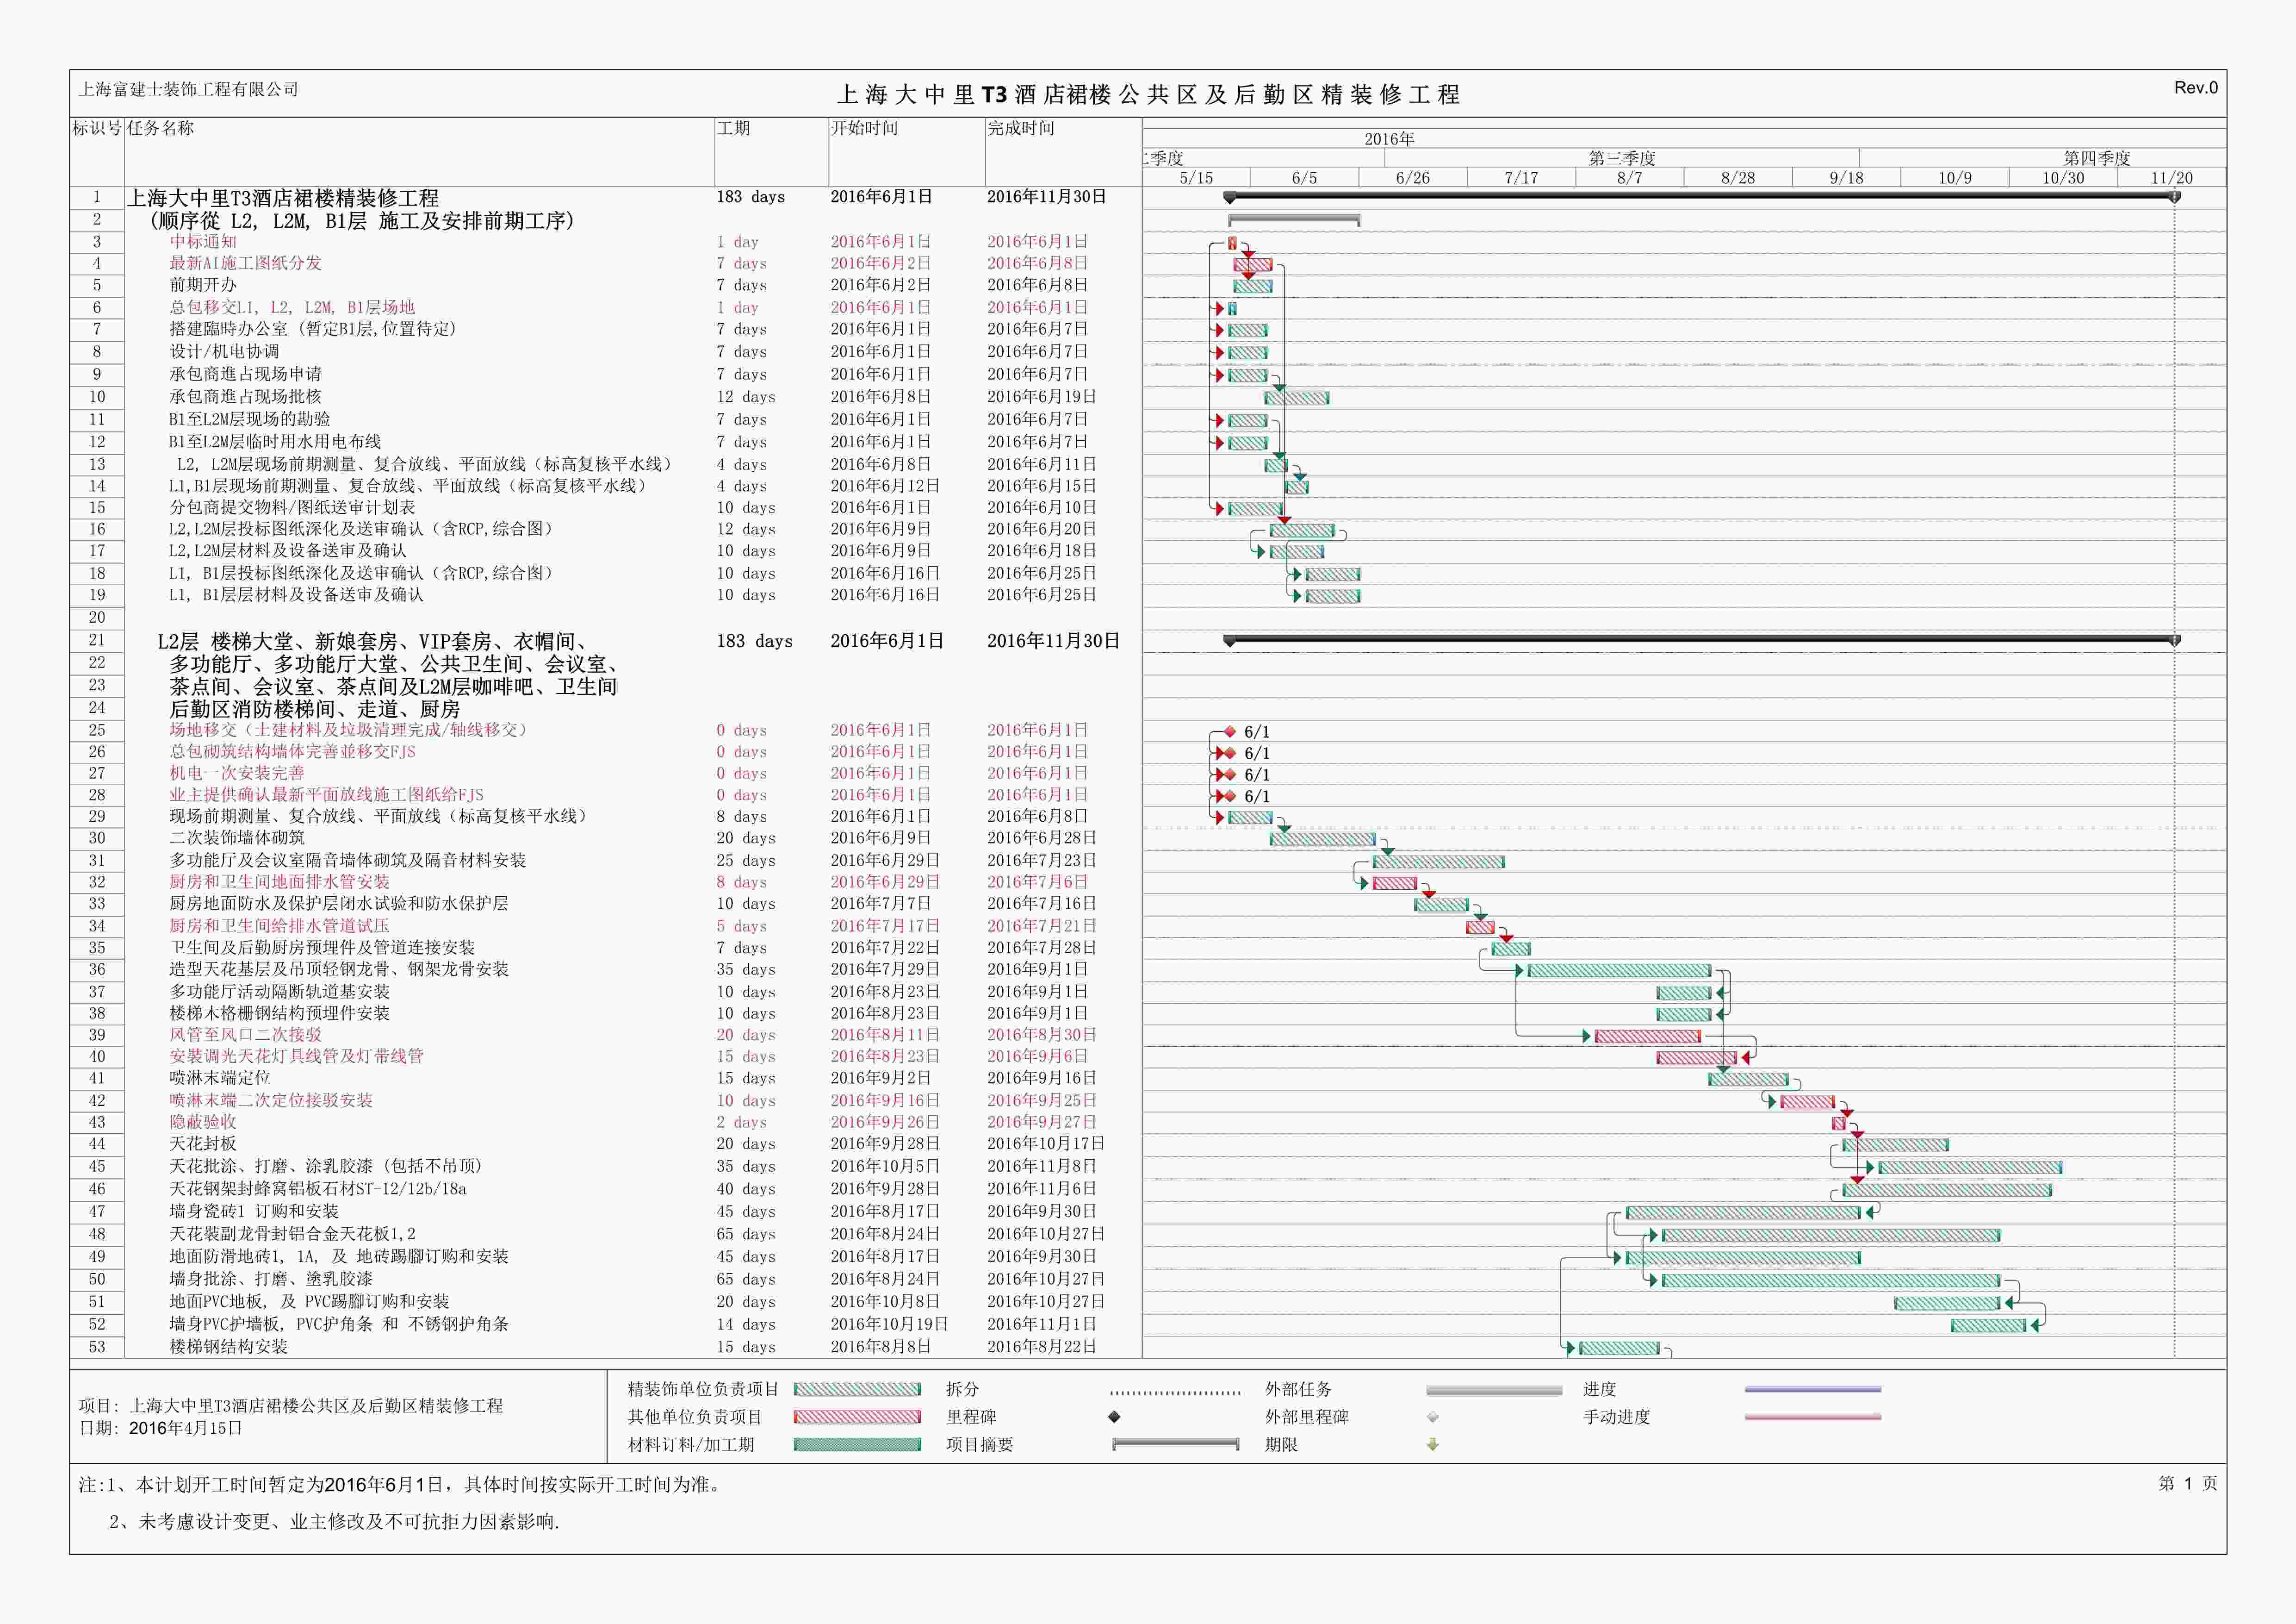Click the 10/30 date tick on timescale
2296x1624 pixels.
pos(2063,178)
